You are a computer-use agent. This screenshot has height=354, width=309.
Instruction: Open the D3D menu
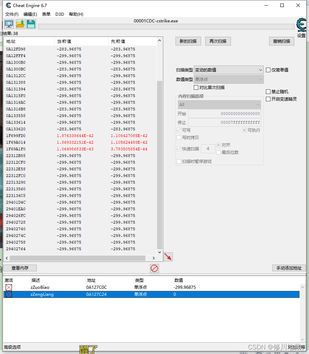pyautogui.click(x=60, y=14)
